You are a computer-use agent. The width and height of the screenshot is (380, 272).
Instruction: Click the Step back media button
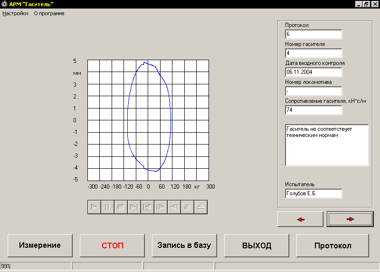pyautogui.click(x=174, y=207)
